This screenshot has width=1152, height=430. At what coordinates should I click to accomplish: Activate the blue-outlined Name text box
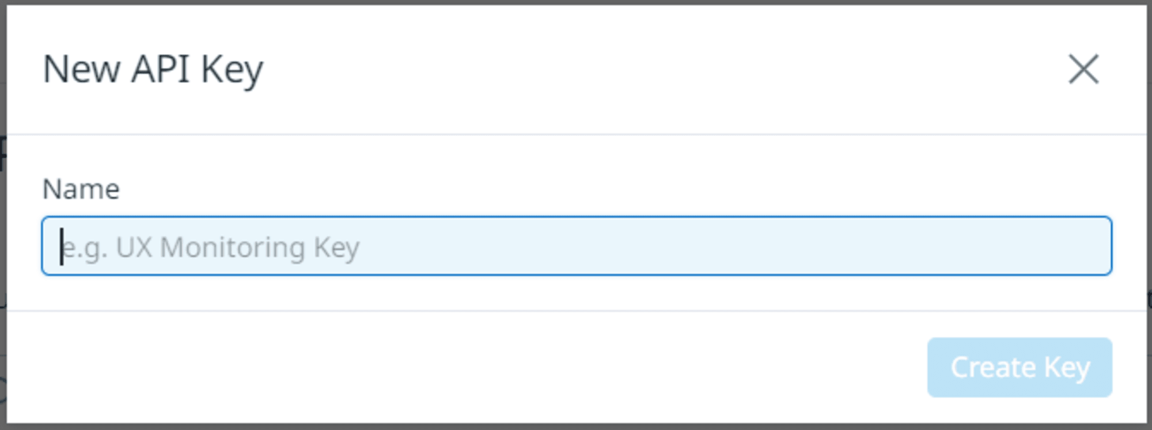click(577, 246)
